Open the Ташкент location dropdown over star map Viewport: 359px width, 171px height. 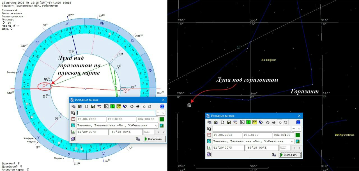[292, 141]
